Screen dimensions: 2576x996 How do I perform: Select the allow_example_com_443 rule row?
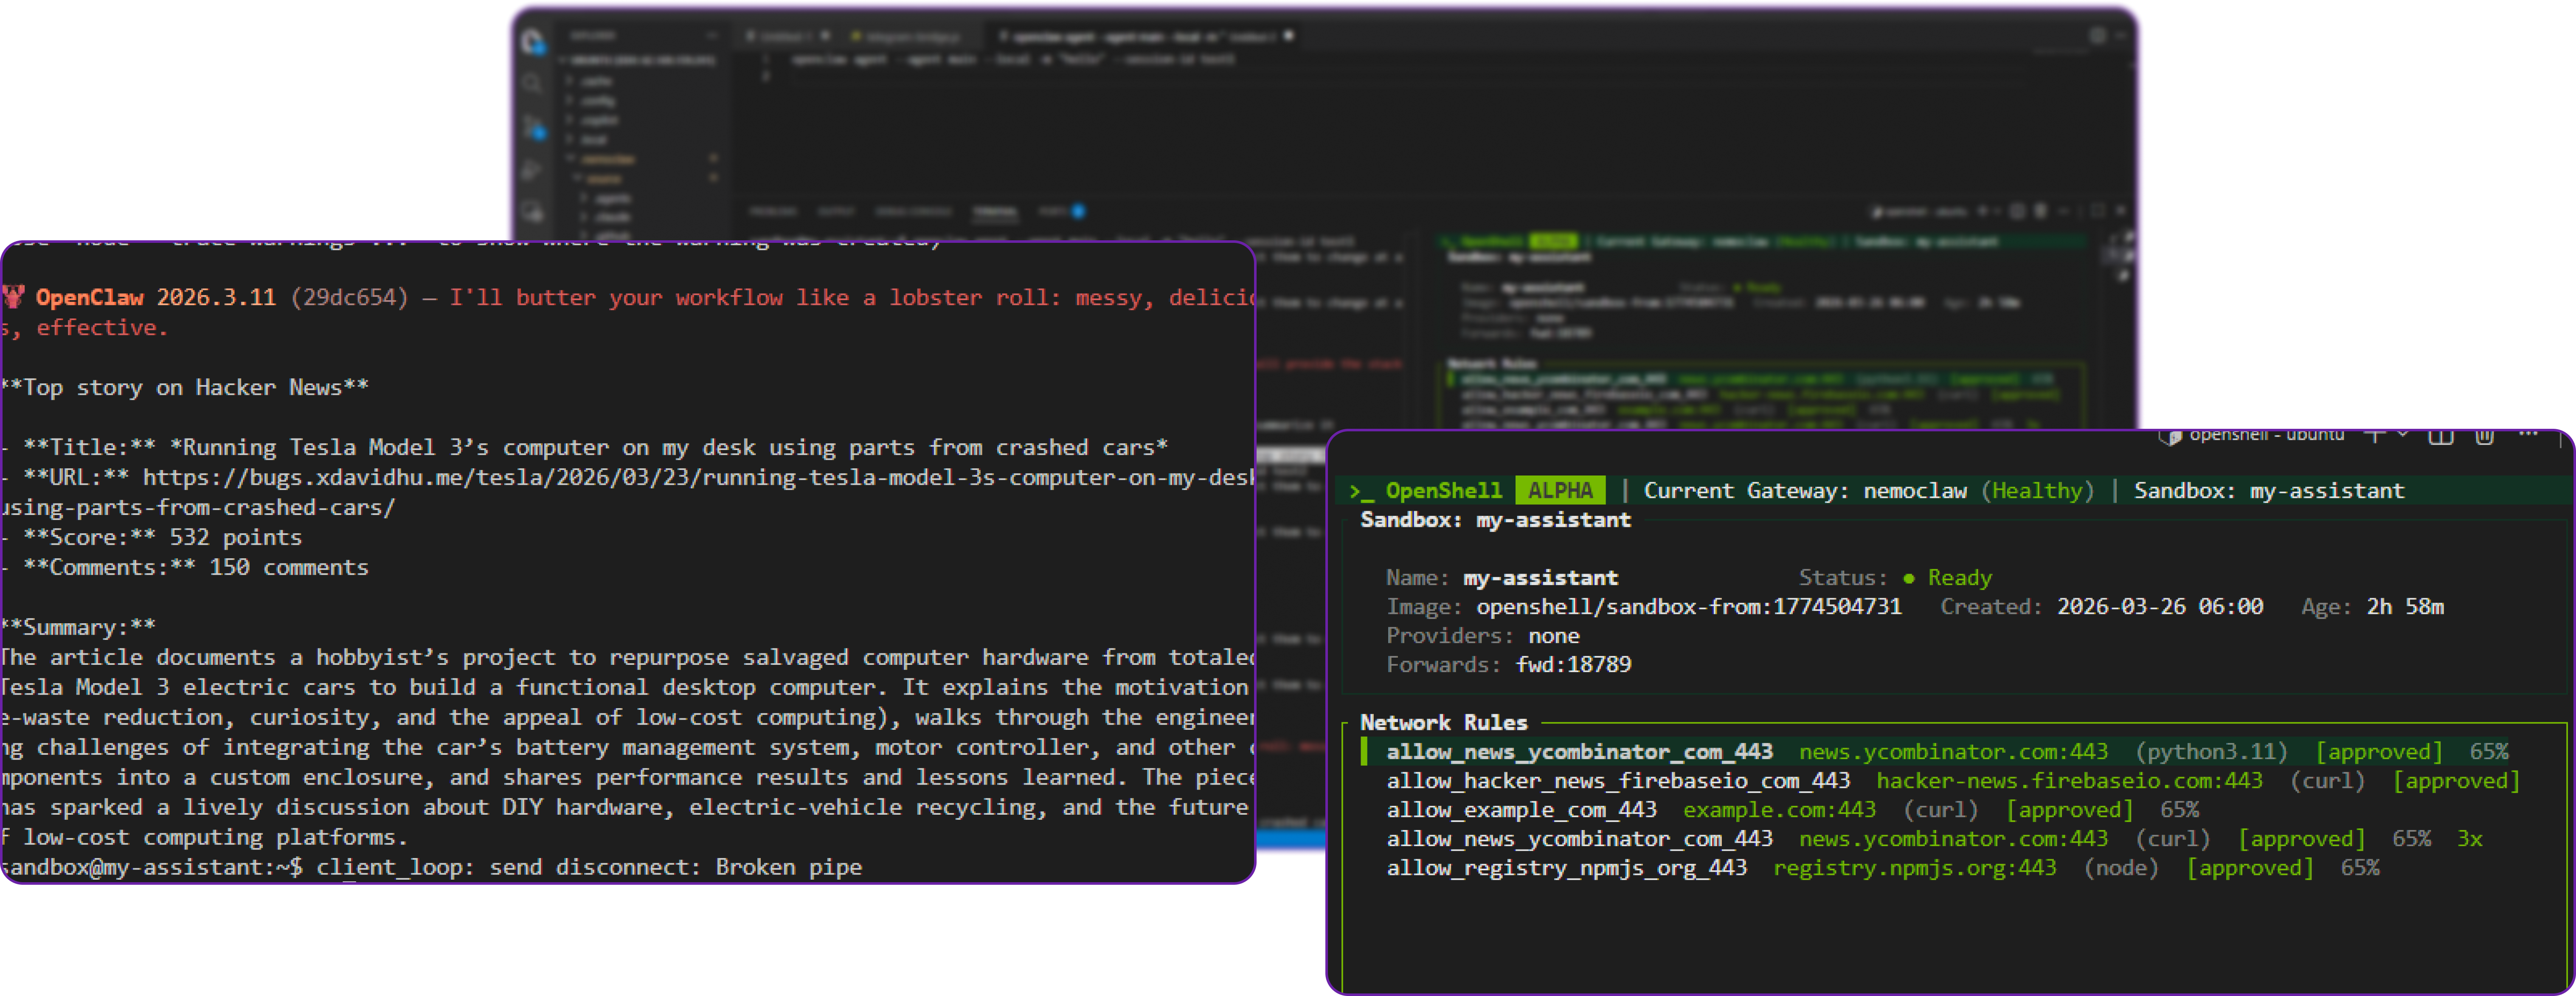point(1521,810)
